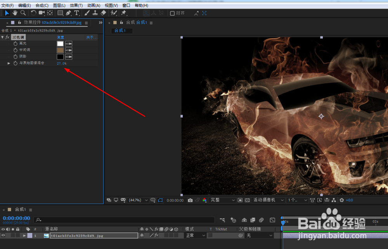Toggle transparency grid in the viewer
The width and height of the screenshot is (388, 249).
[247, 200]
